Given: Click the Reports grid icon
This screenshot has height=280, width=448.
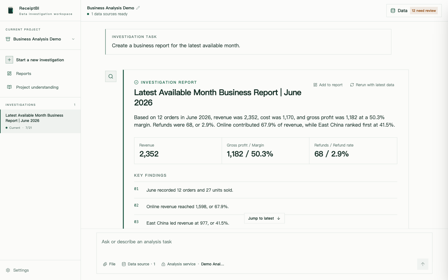Looking at the screenshot, I should click(9, 73).
